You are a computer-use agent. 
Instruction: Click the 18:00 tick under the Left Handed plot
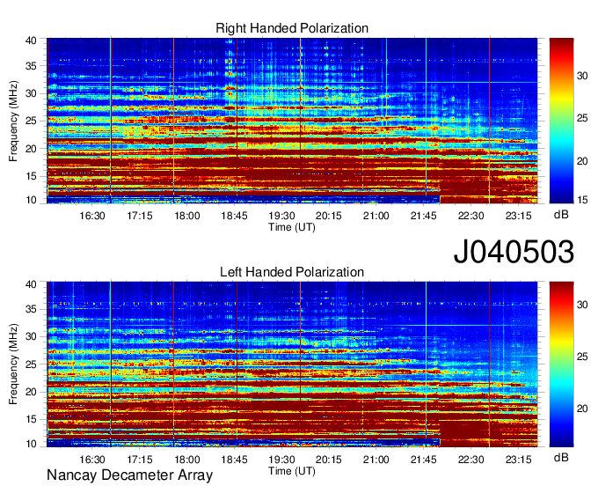pos(186,460)
